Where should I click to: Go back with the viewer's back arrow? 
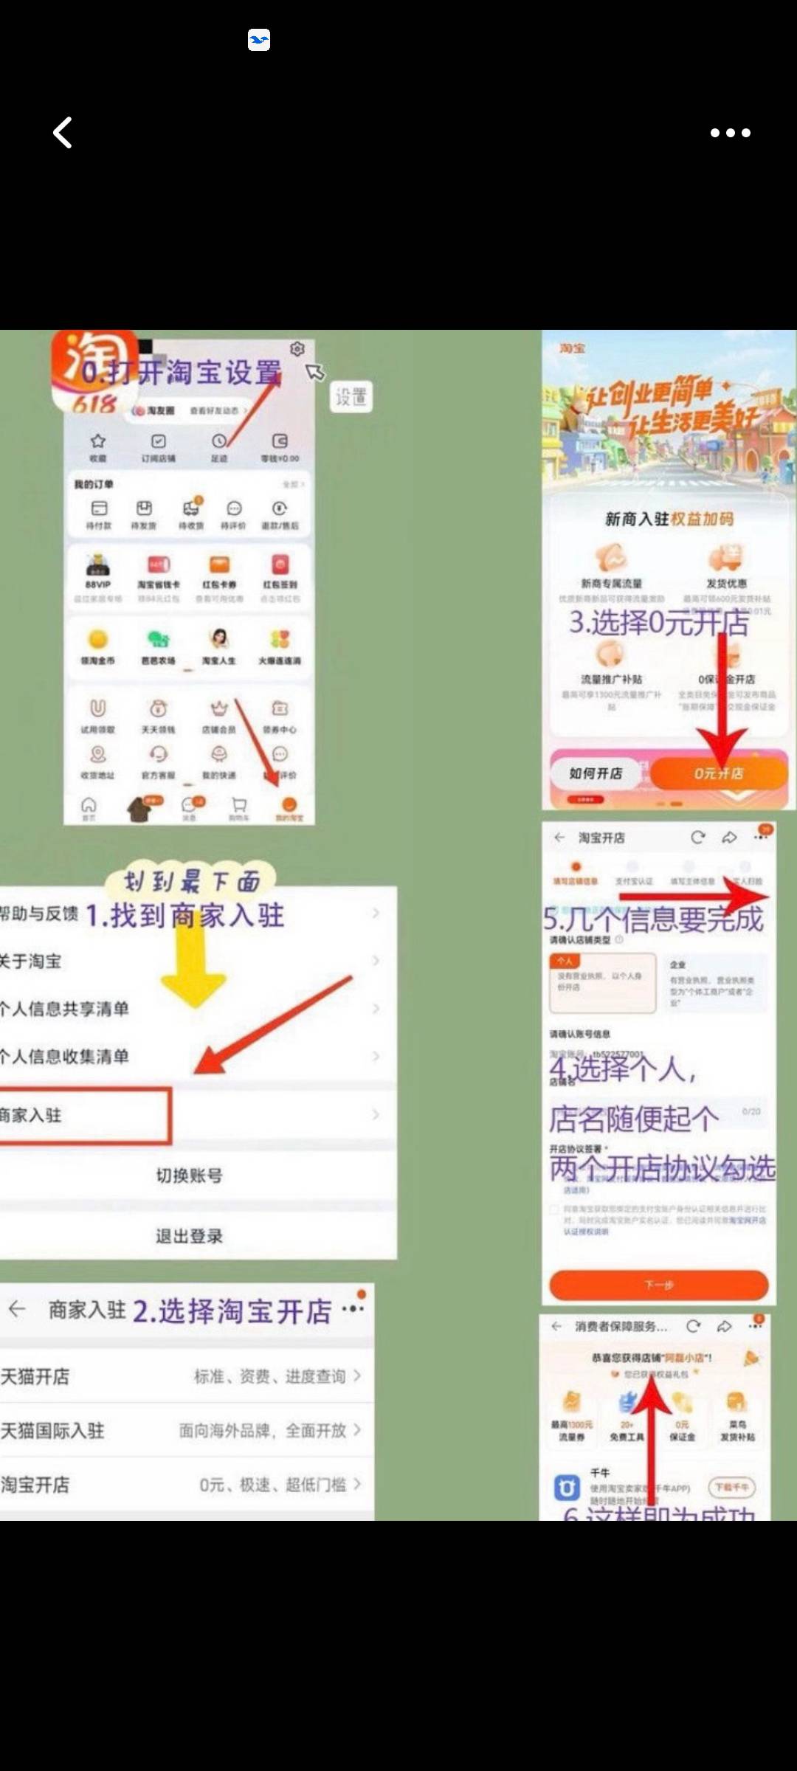63,133
